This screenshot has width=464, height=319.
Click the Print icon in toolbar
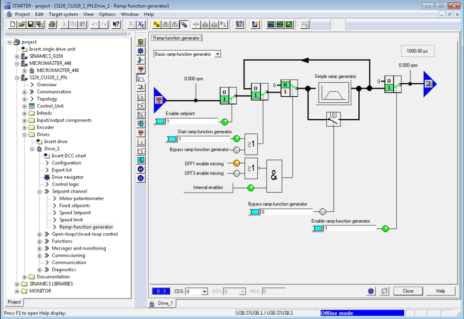pos(52,24)
